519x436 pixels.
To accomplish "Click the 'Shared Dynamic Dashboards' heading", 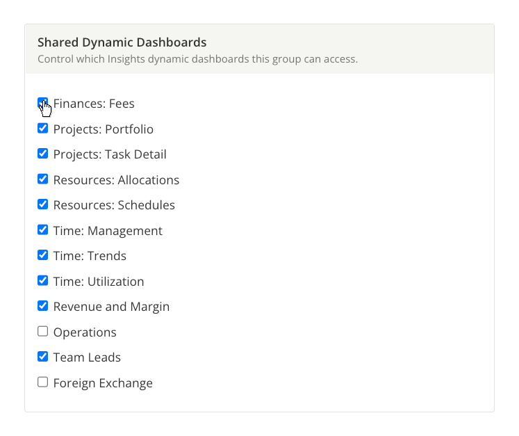I will pos(122,42).
